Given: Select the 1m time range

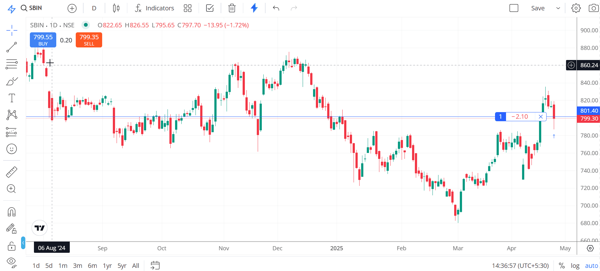Looking at the screenshot, I should [x=63, y=266].
